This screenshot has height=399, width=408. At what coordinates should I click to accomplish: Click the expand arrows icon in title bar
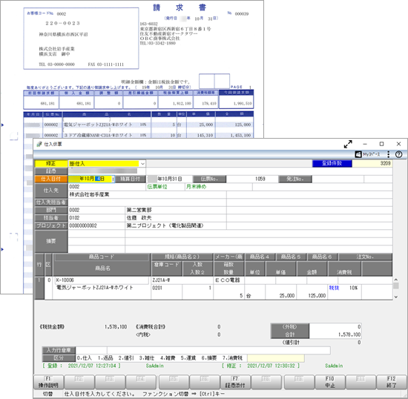(x=348, y=144)
